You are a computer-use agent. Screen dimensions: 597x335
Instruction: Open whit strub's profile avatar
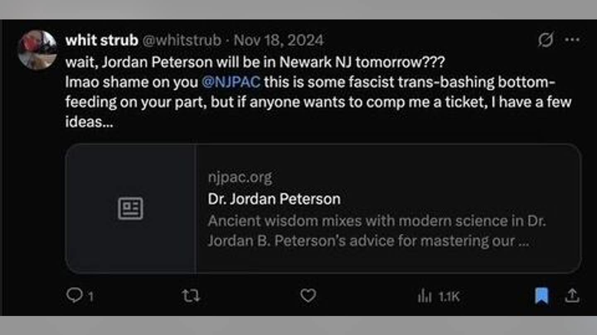point(37,50)
